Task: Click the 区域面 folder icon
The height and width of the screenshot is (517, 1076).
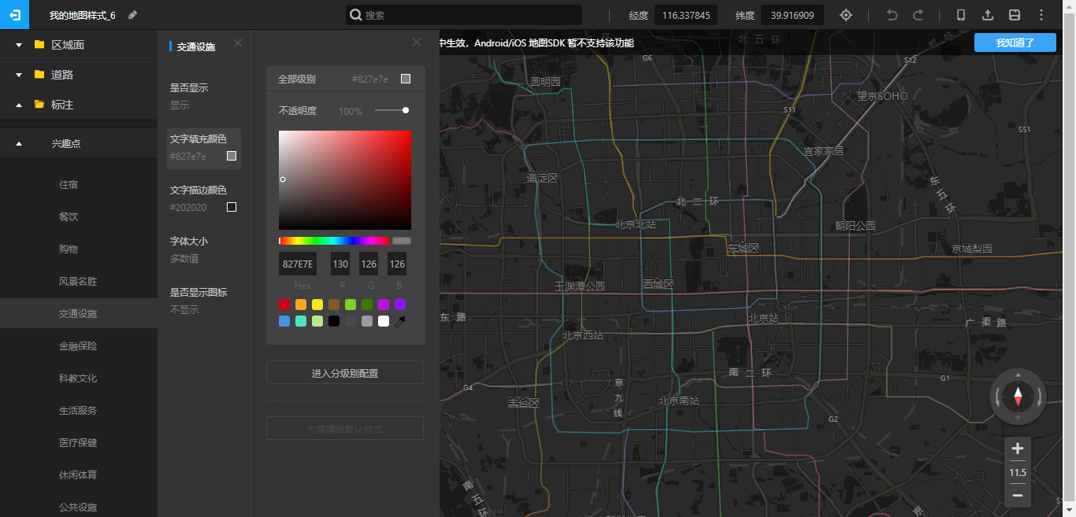Action: coord(39,45)
